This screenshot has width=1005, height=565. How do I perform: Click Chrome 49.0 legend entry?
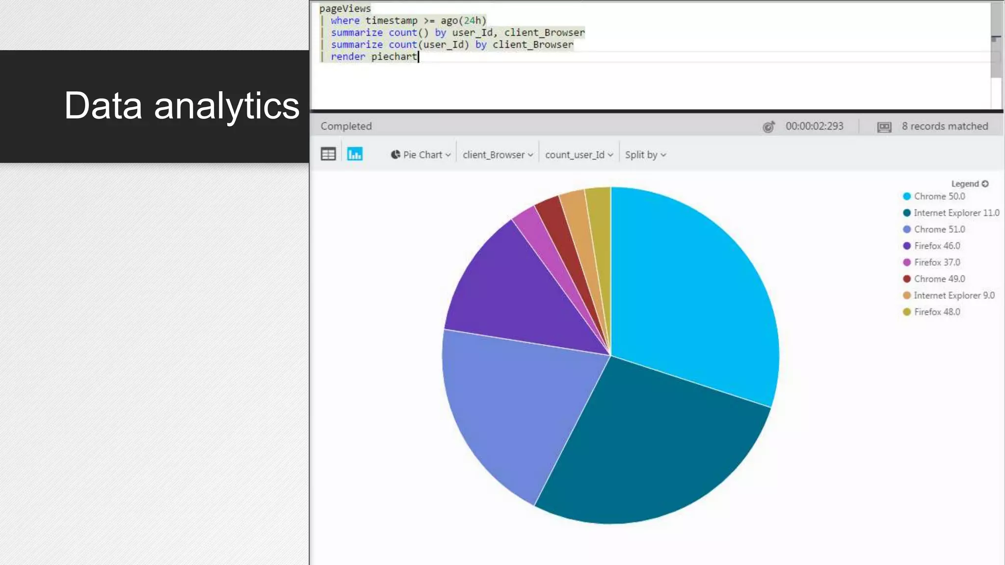coord(934,279)
